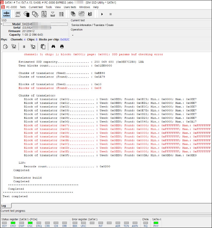The image size is (212, 228).
Task: Collapse the SSD Model tree arrow
Action: 1,24
